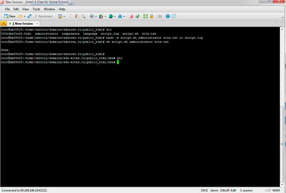
Task: Click the keyboard mapping icon
Action: (160, 16)
